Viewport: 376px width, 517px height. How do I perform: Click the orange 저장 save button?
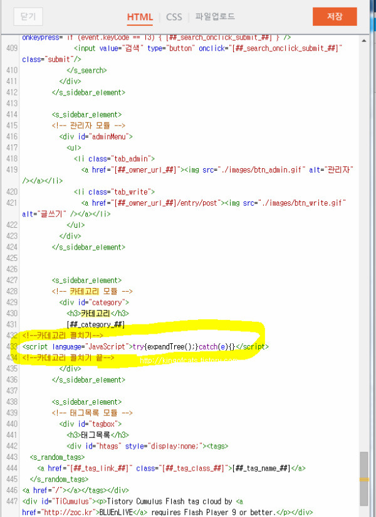[x=335, y=16]
